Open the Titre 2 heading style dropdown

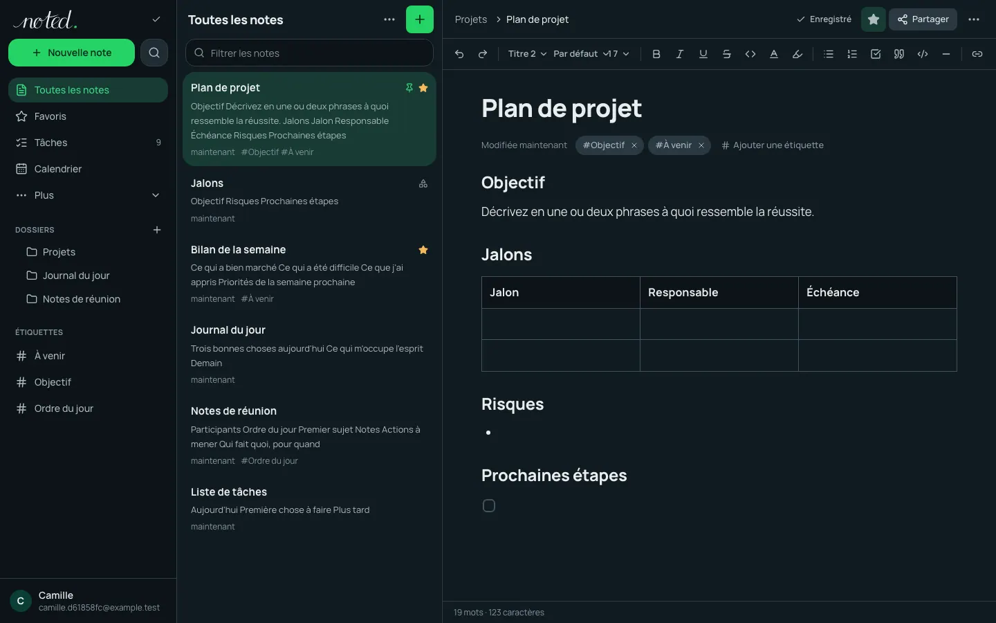click(527, 54)
